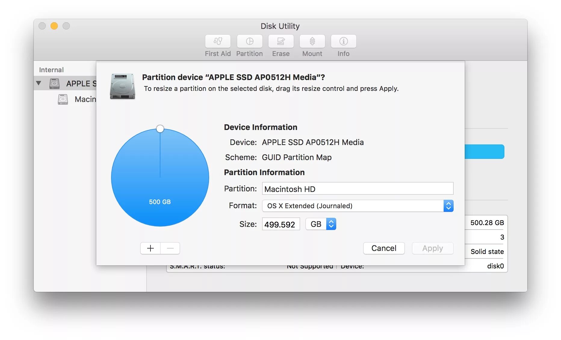Click the Partition toolbar icon
The width and height of the screenshot is (561, 340).
click(250, 41)
